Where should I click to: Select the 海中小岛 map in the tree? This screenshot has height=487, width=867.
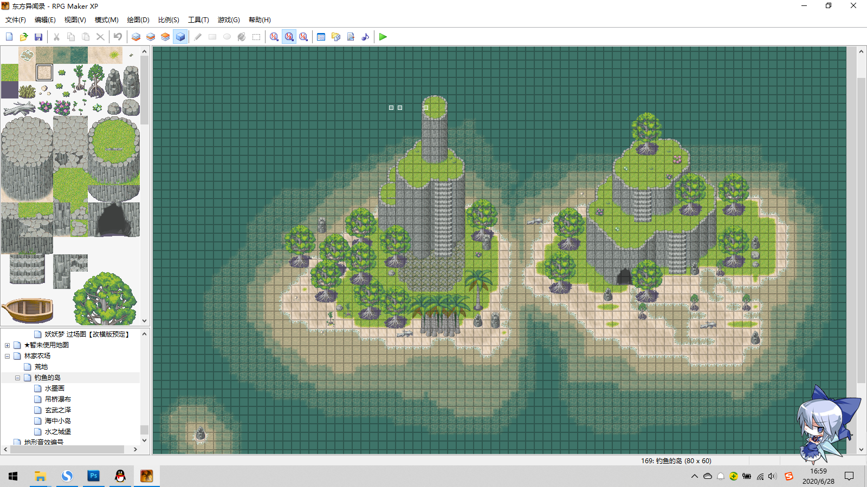click(58, 421)
